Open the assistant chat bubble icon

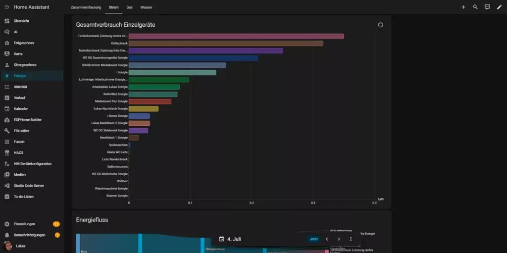pos(487,7)
